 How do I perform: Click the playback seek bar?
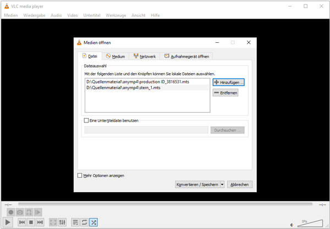[165, 204]
